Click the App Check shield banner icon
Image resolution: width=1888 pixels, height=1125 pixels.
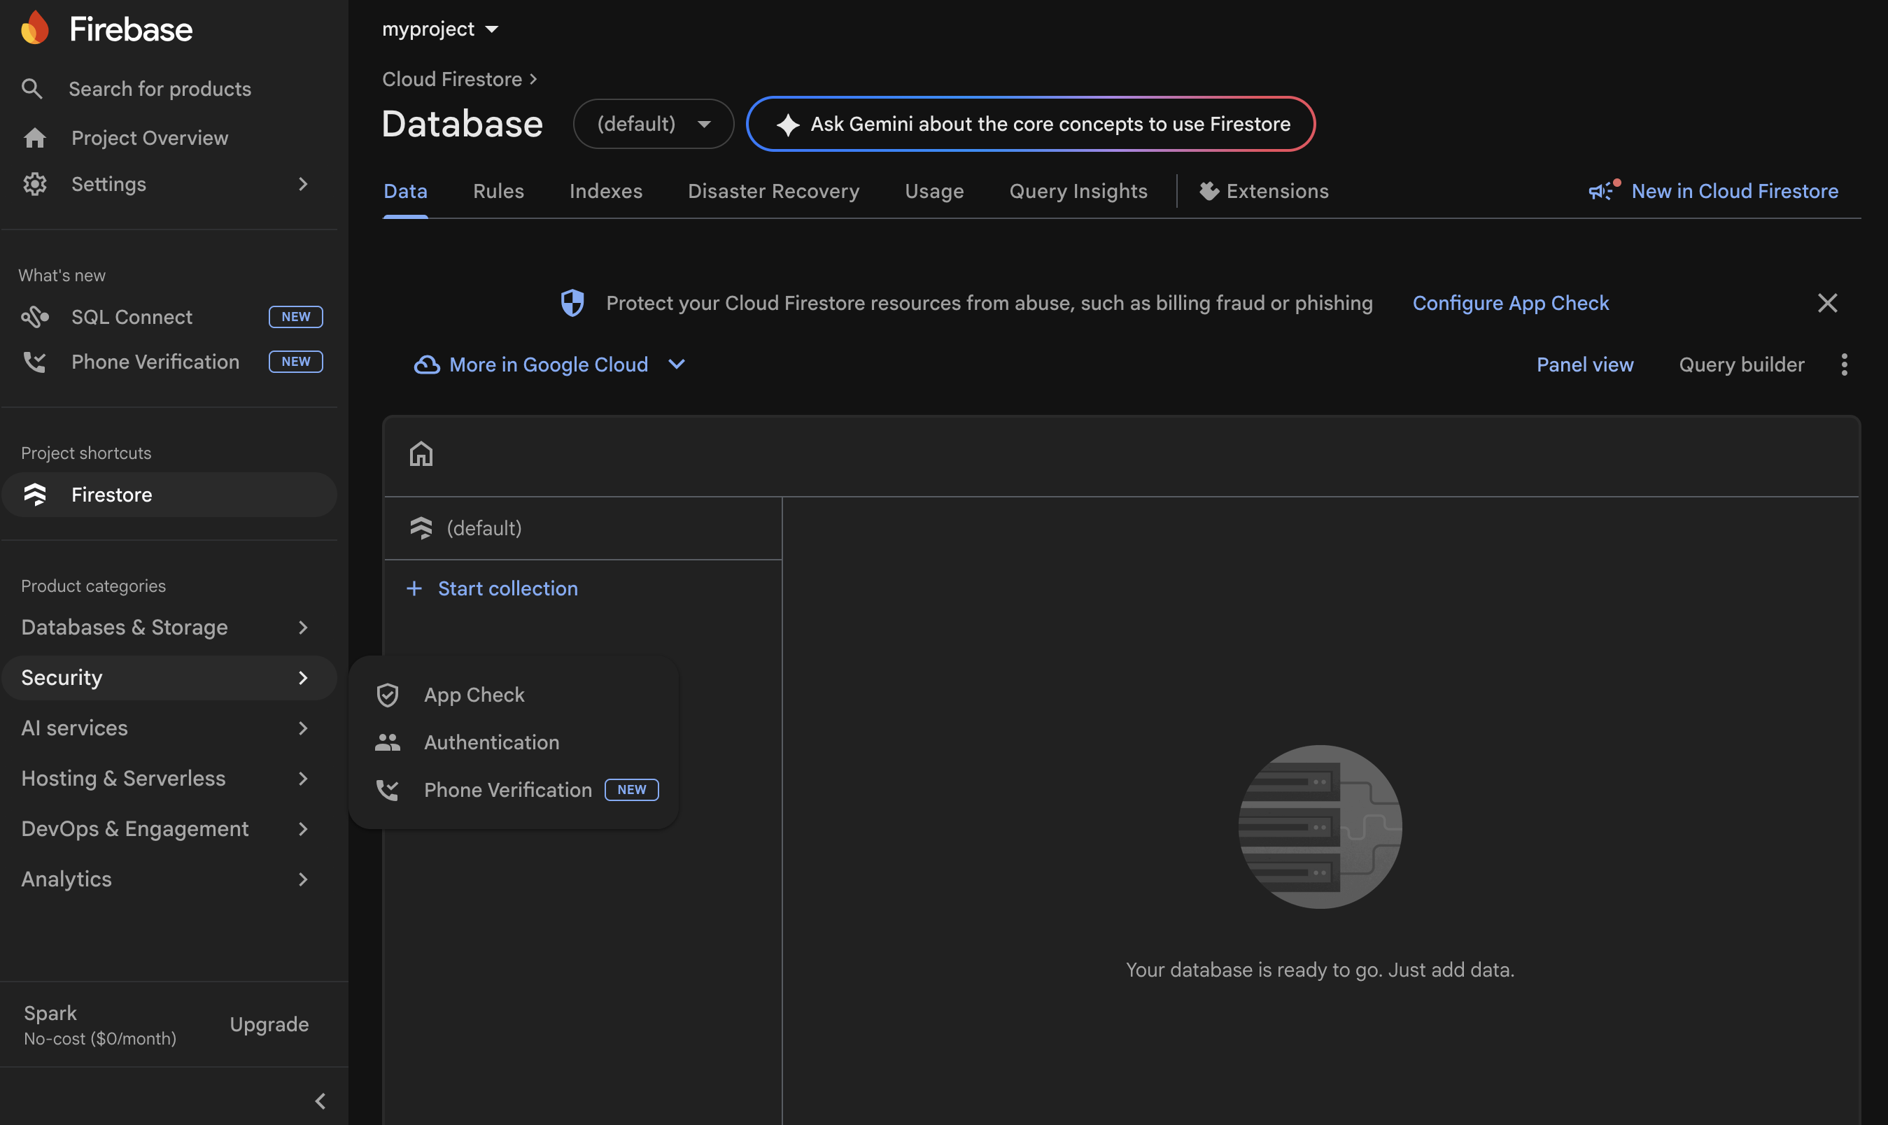coord(572,302)
